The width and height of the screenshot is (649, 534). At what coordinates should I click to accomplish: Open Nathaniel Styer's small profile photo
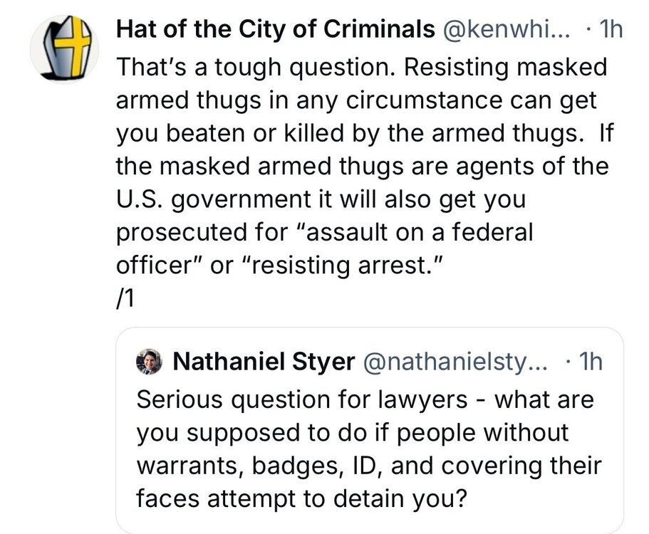point(150,362)
